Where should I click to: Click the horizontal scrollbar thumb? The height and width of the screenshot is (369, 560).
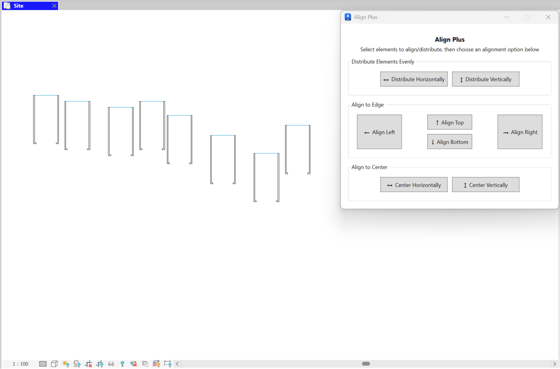tap(366, 363)
